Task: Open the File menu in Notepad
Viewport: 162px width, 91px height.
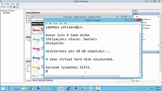Action: point(46,23)
